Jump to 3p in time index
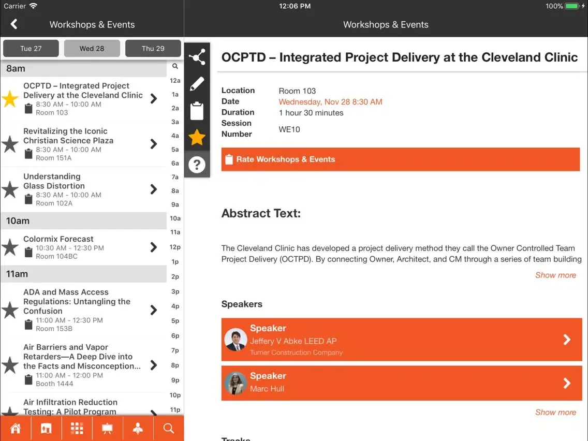Screen dimensions: 588x441 point(175,291)
